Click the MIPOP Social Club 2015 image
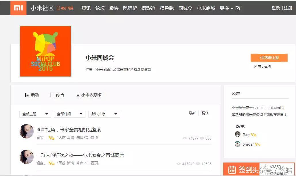Image resolution: width=296 pixels, height=176 pixels. click(x=45, y=51)
